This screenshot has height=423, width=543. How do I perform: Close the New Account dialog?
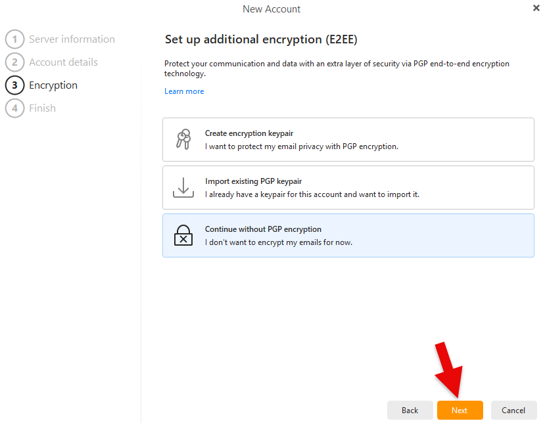536,8
